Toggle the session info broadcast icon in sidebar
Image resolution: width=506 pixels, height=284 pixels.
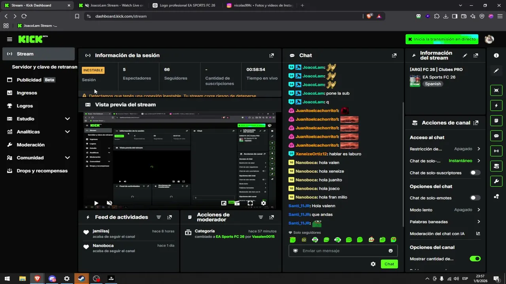497,151
